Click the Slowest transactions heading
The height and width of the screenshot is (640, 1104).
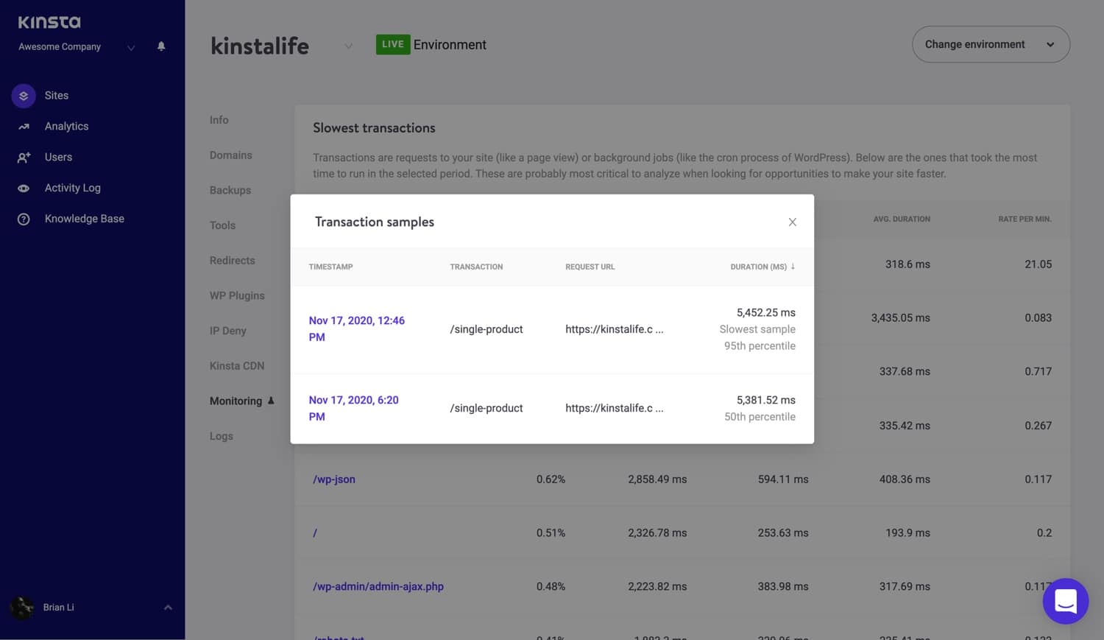pos(374,128)
